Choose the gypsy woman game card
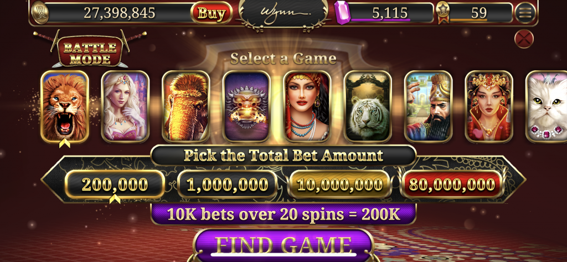 307,106
